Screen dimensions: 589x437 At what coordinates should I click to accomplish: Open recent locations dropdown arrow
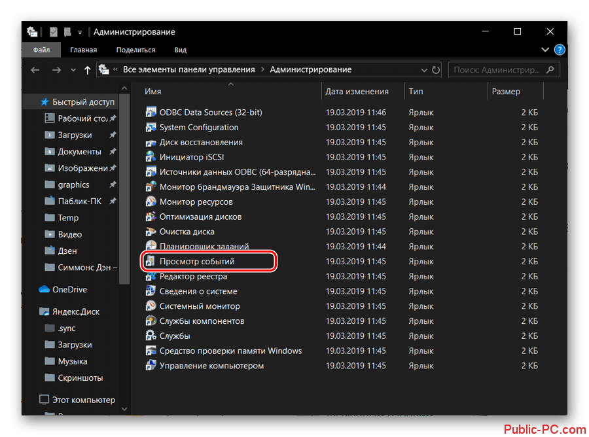click(x=73, y=70)
